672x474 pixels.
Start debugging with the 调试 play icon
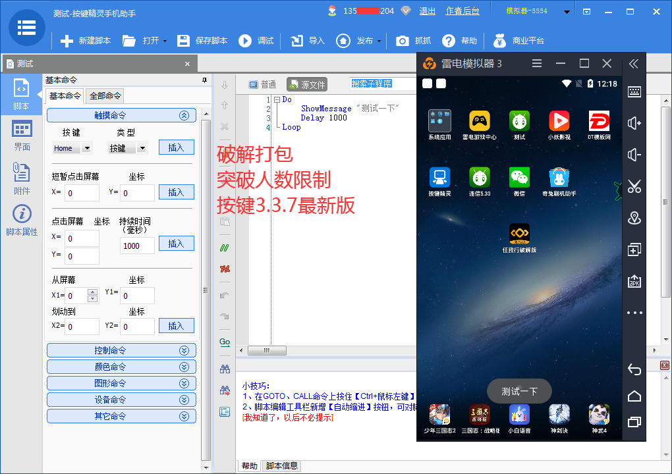pyautogui.click(x=245, y=41)
